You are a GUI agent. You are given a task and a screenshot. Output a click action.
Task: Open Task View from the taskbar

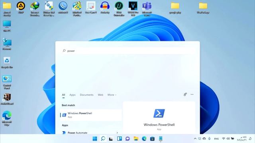point(111,139)
